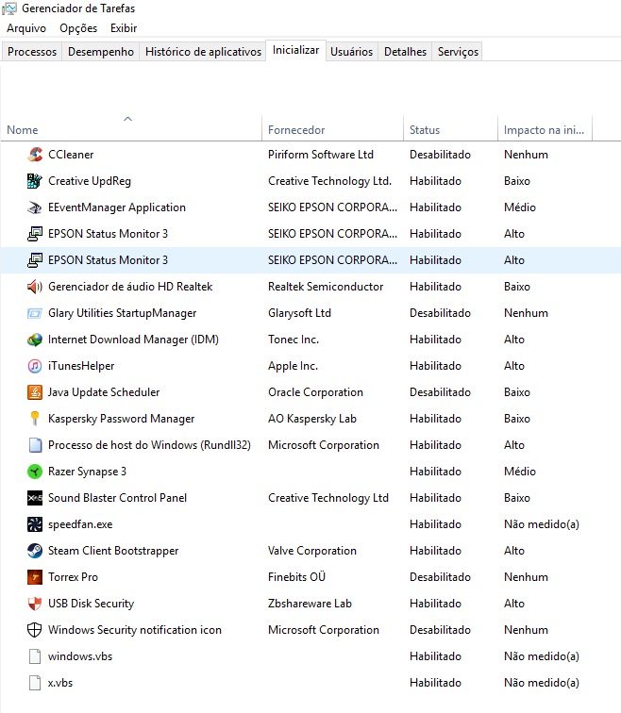Viewport: 621px width, 713px height.
Task: Switch to the Processos tab
Action: 32,52
